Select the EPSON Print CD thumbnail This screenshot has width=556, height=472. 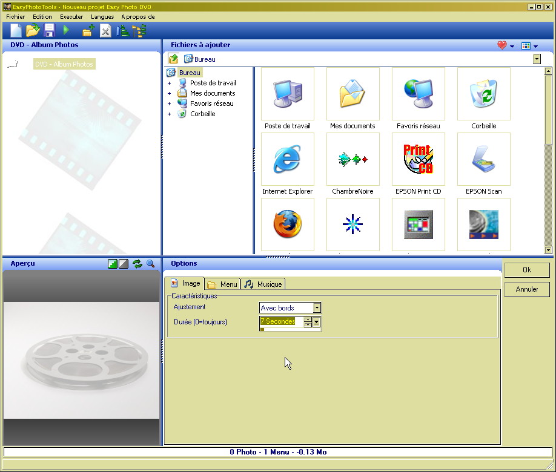point(418,160)
